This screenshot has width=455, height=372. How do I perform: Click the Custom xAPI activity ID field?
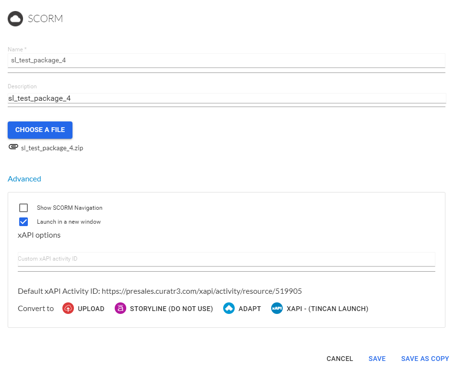click(226, 259)
